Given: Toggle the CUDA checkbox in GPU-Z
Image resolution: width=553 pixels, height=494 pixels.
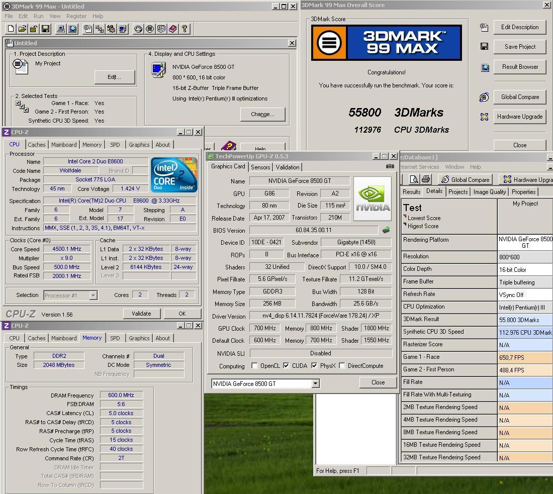Looking at the screenshot, I should 286,366.
